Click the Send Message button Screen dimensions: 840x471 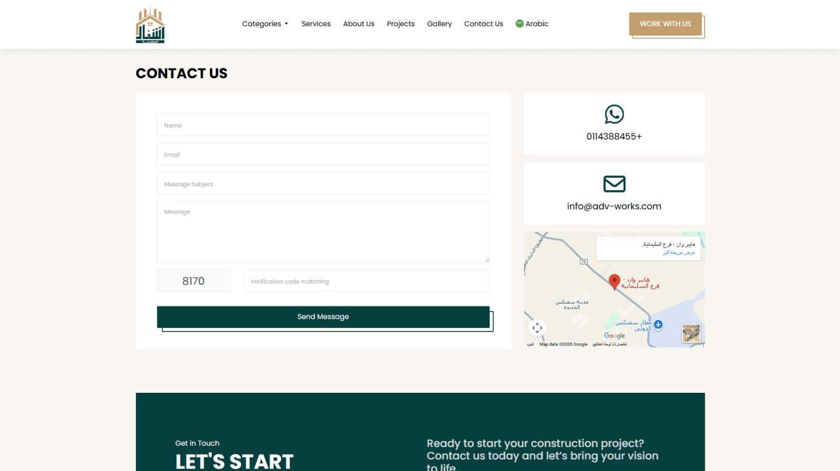[x=323, y=317]
